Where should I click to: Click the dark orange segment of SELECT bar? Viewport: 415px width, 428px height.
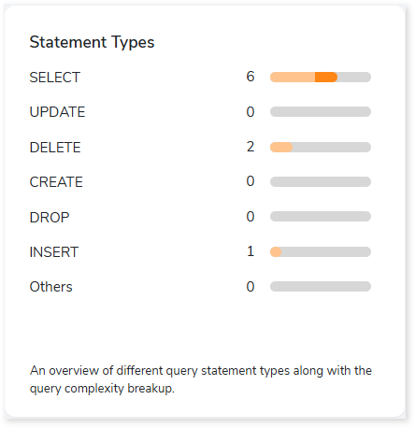[326, 77]
